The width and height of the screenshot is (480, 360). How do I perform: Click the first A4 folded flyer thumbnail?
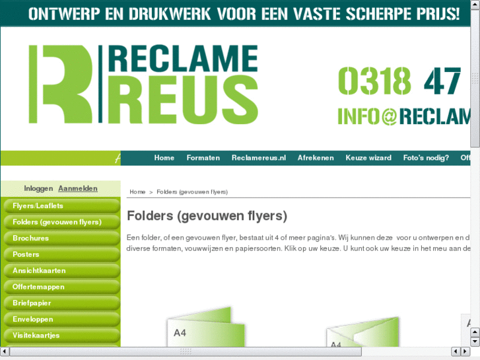[206, 327]
